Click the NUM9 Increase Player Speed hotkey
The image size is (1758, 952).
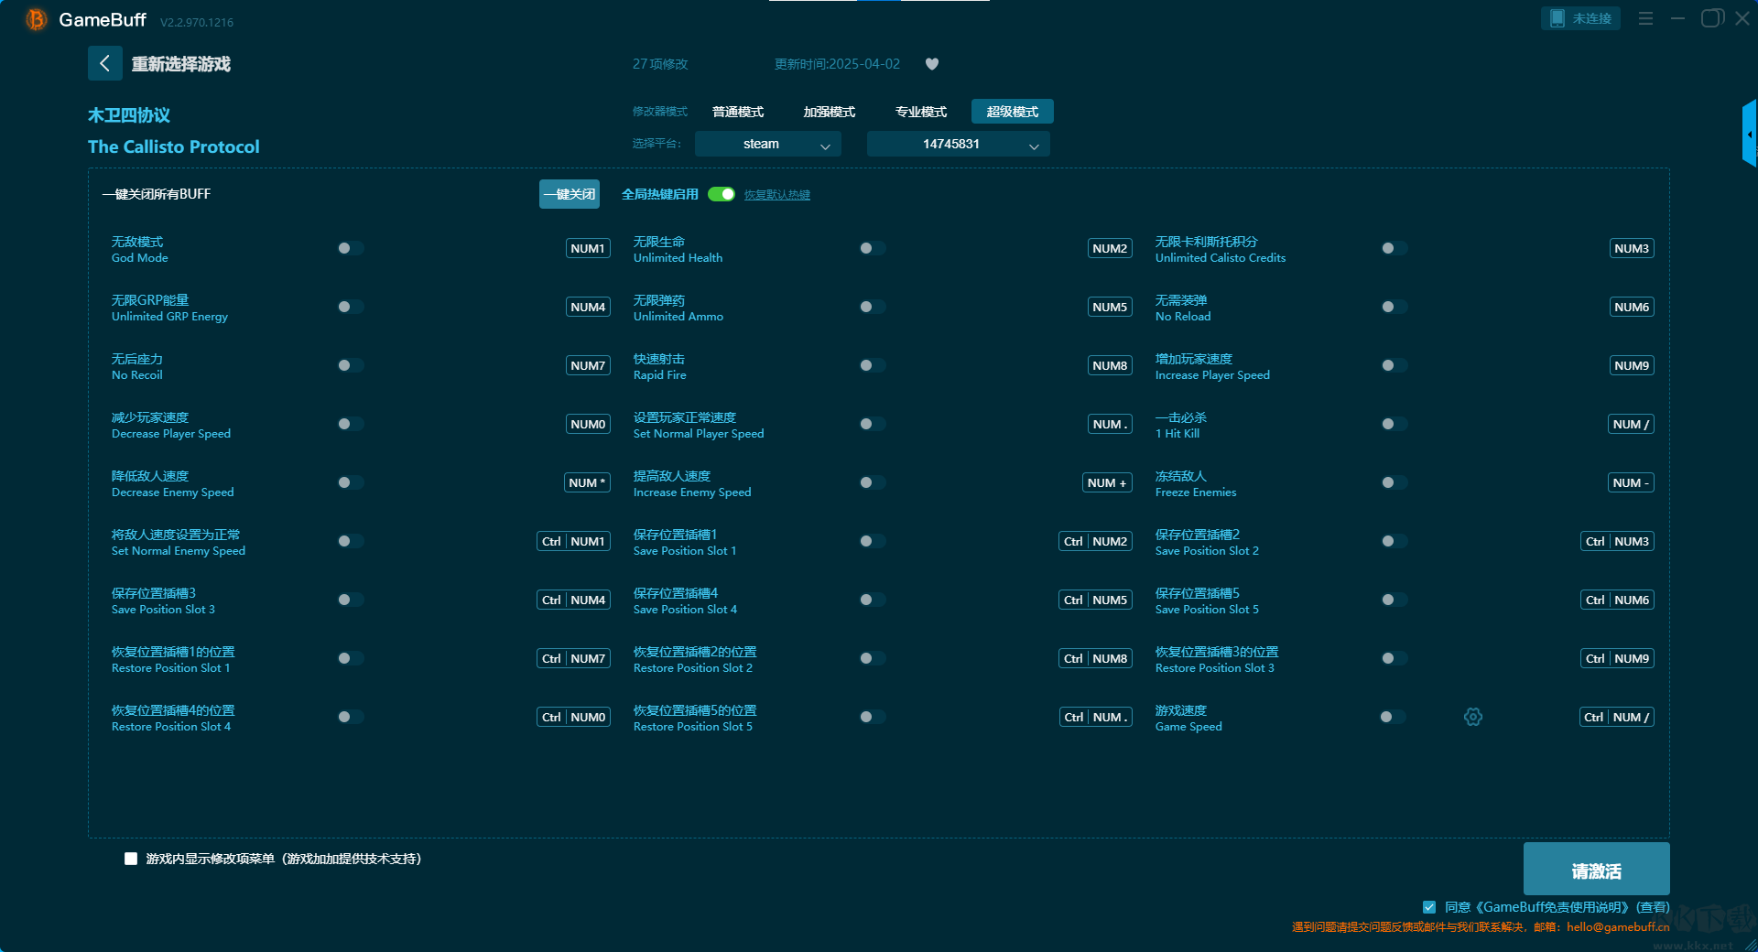click(1632, 365)
